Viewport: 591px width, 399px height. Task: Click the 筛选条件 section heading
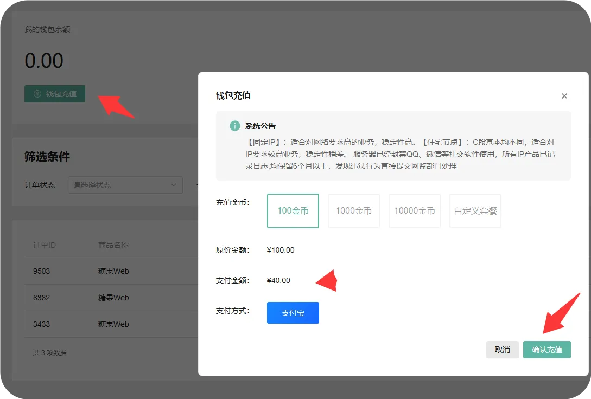pyautogui.click(x=47, y=157)
